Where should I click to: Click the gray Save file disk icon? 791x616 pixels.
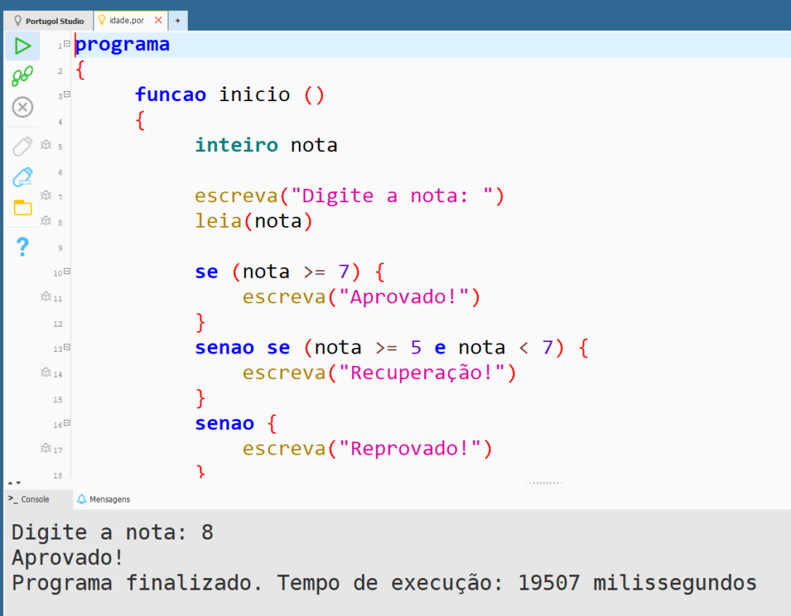(22, 146)
